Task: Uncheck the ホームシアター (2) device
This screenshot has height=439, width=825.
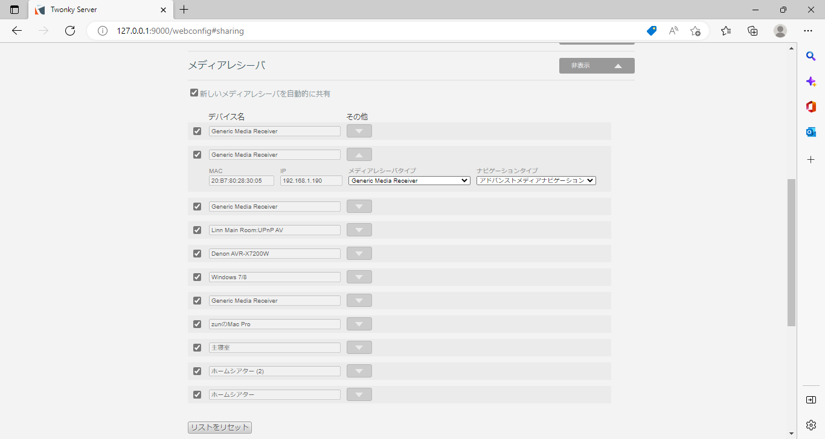Action: coord(197,371)
